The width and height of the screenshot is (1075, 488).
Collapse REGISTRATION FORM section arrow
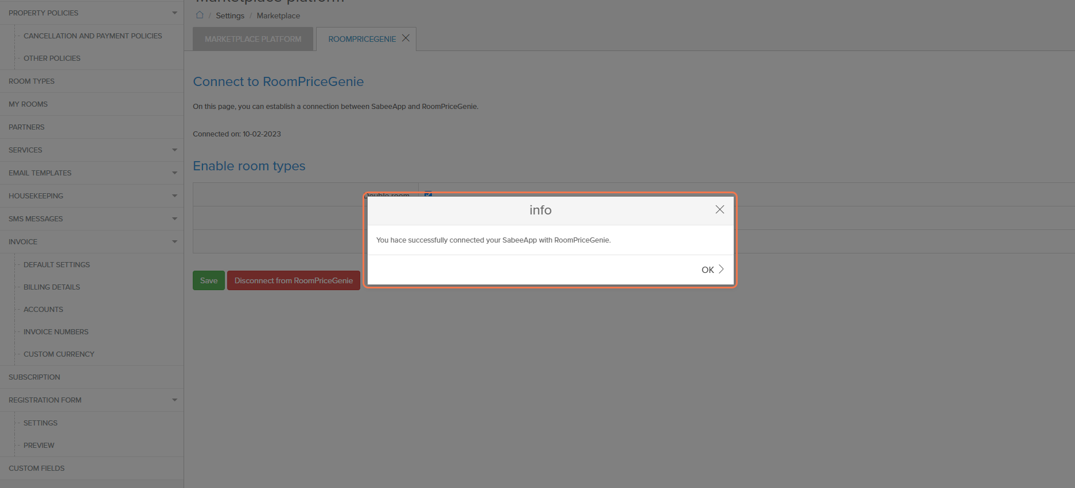174,400
